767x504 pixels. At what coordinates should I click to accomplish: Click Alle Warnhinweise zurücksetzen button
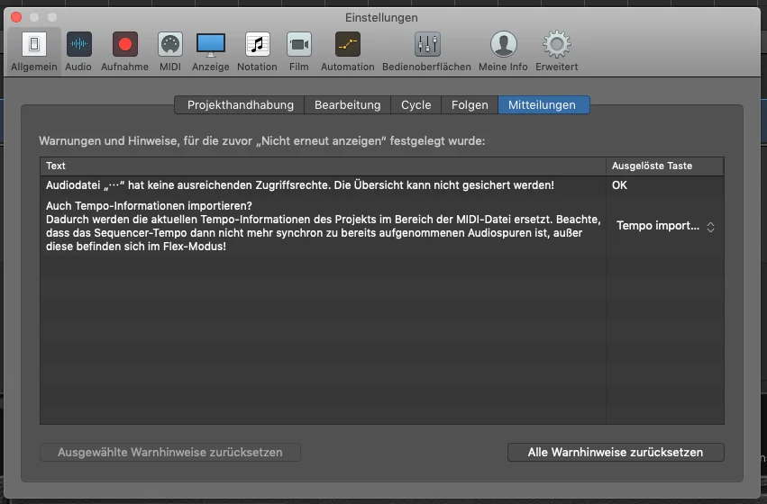[616, 452]
